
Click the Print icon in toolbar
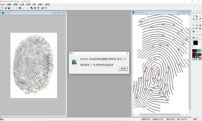tap(43, 8)
